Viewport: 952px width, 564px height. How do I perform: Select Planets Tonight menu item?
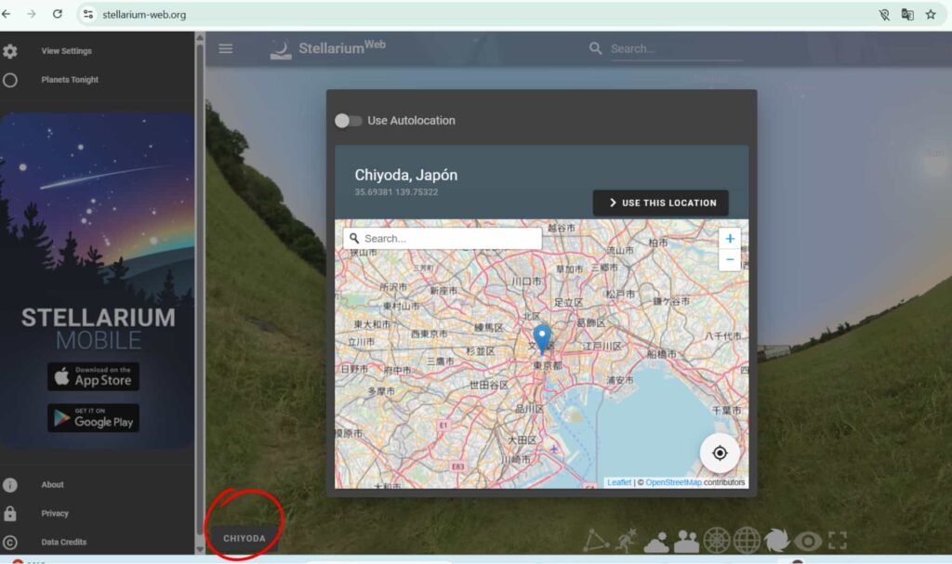tap(70, 80)
